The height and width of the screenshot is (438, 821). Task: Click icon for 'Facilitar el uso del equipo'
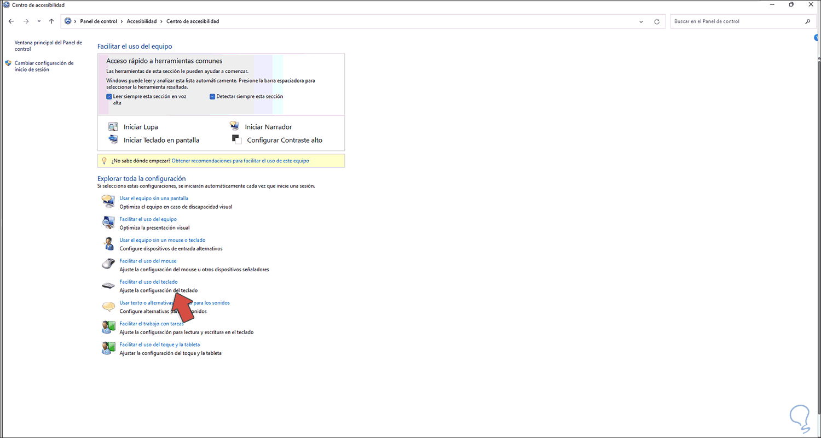click(108, 223)
